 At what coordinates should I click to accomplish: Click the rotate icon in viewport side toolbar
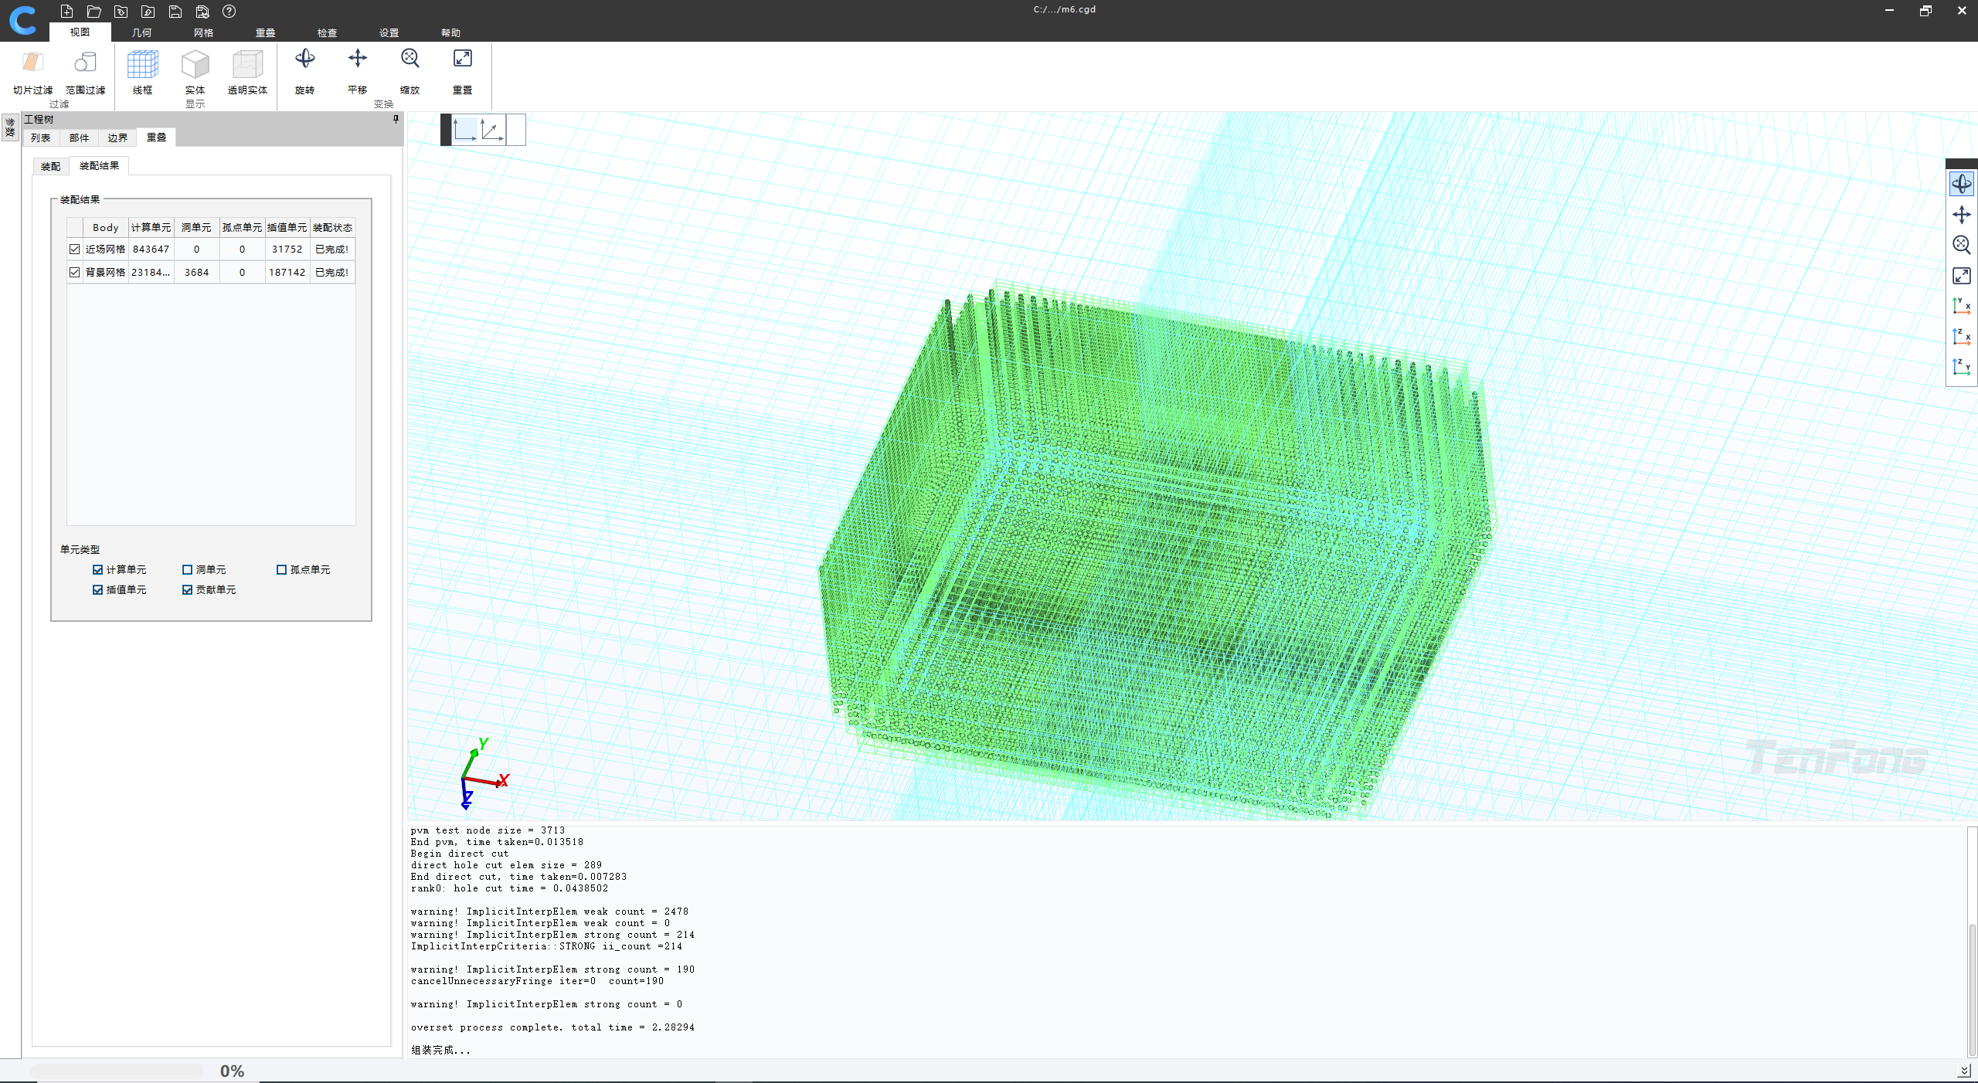pos(1961,184)
